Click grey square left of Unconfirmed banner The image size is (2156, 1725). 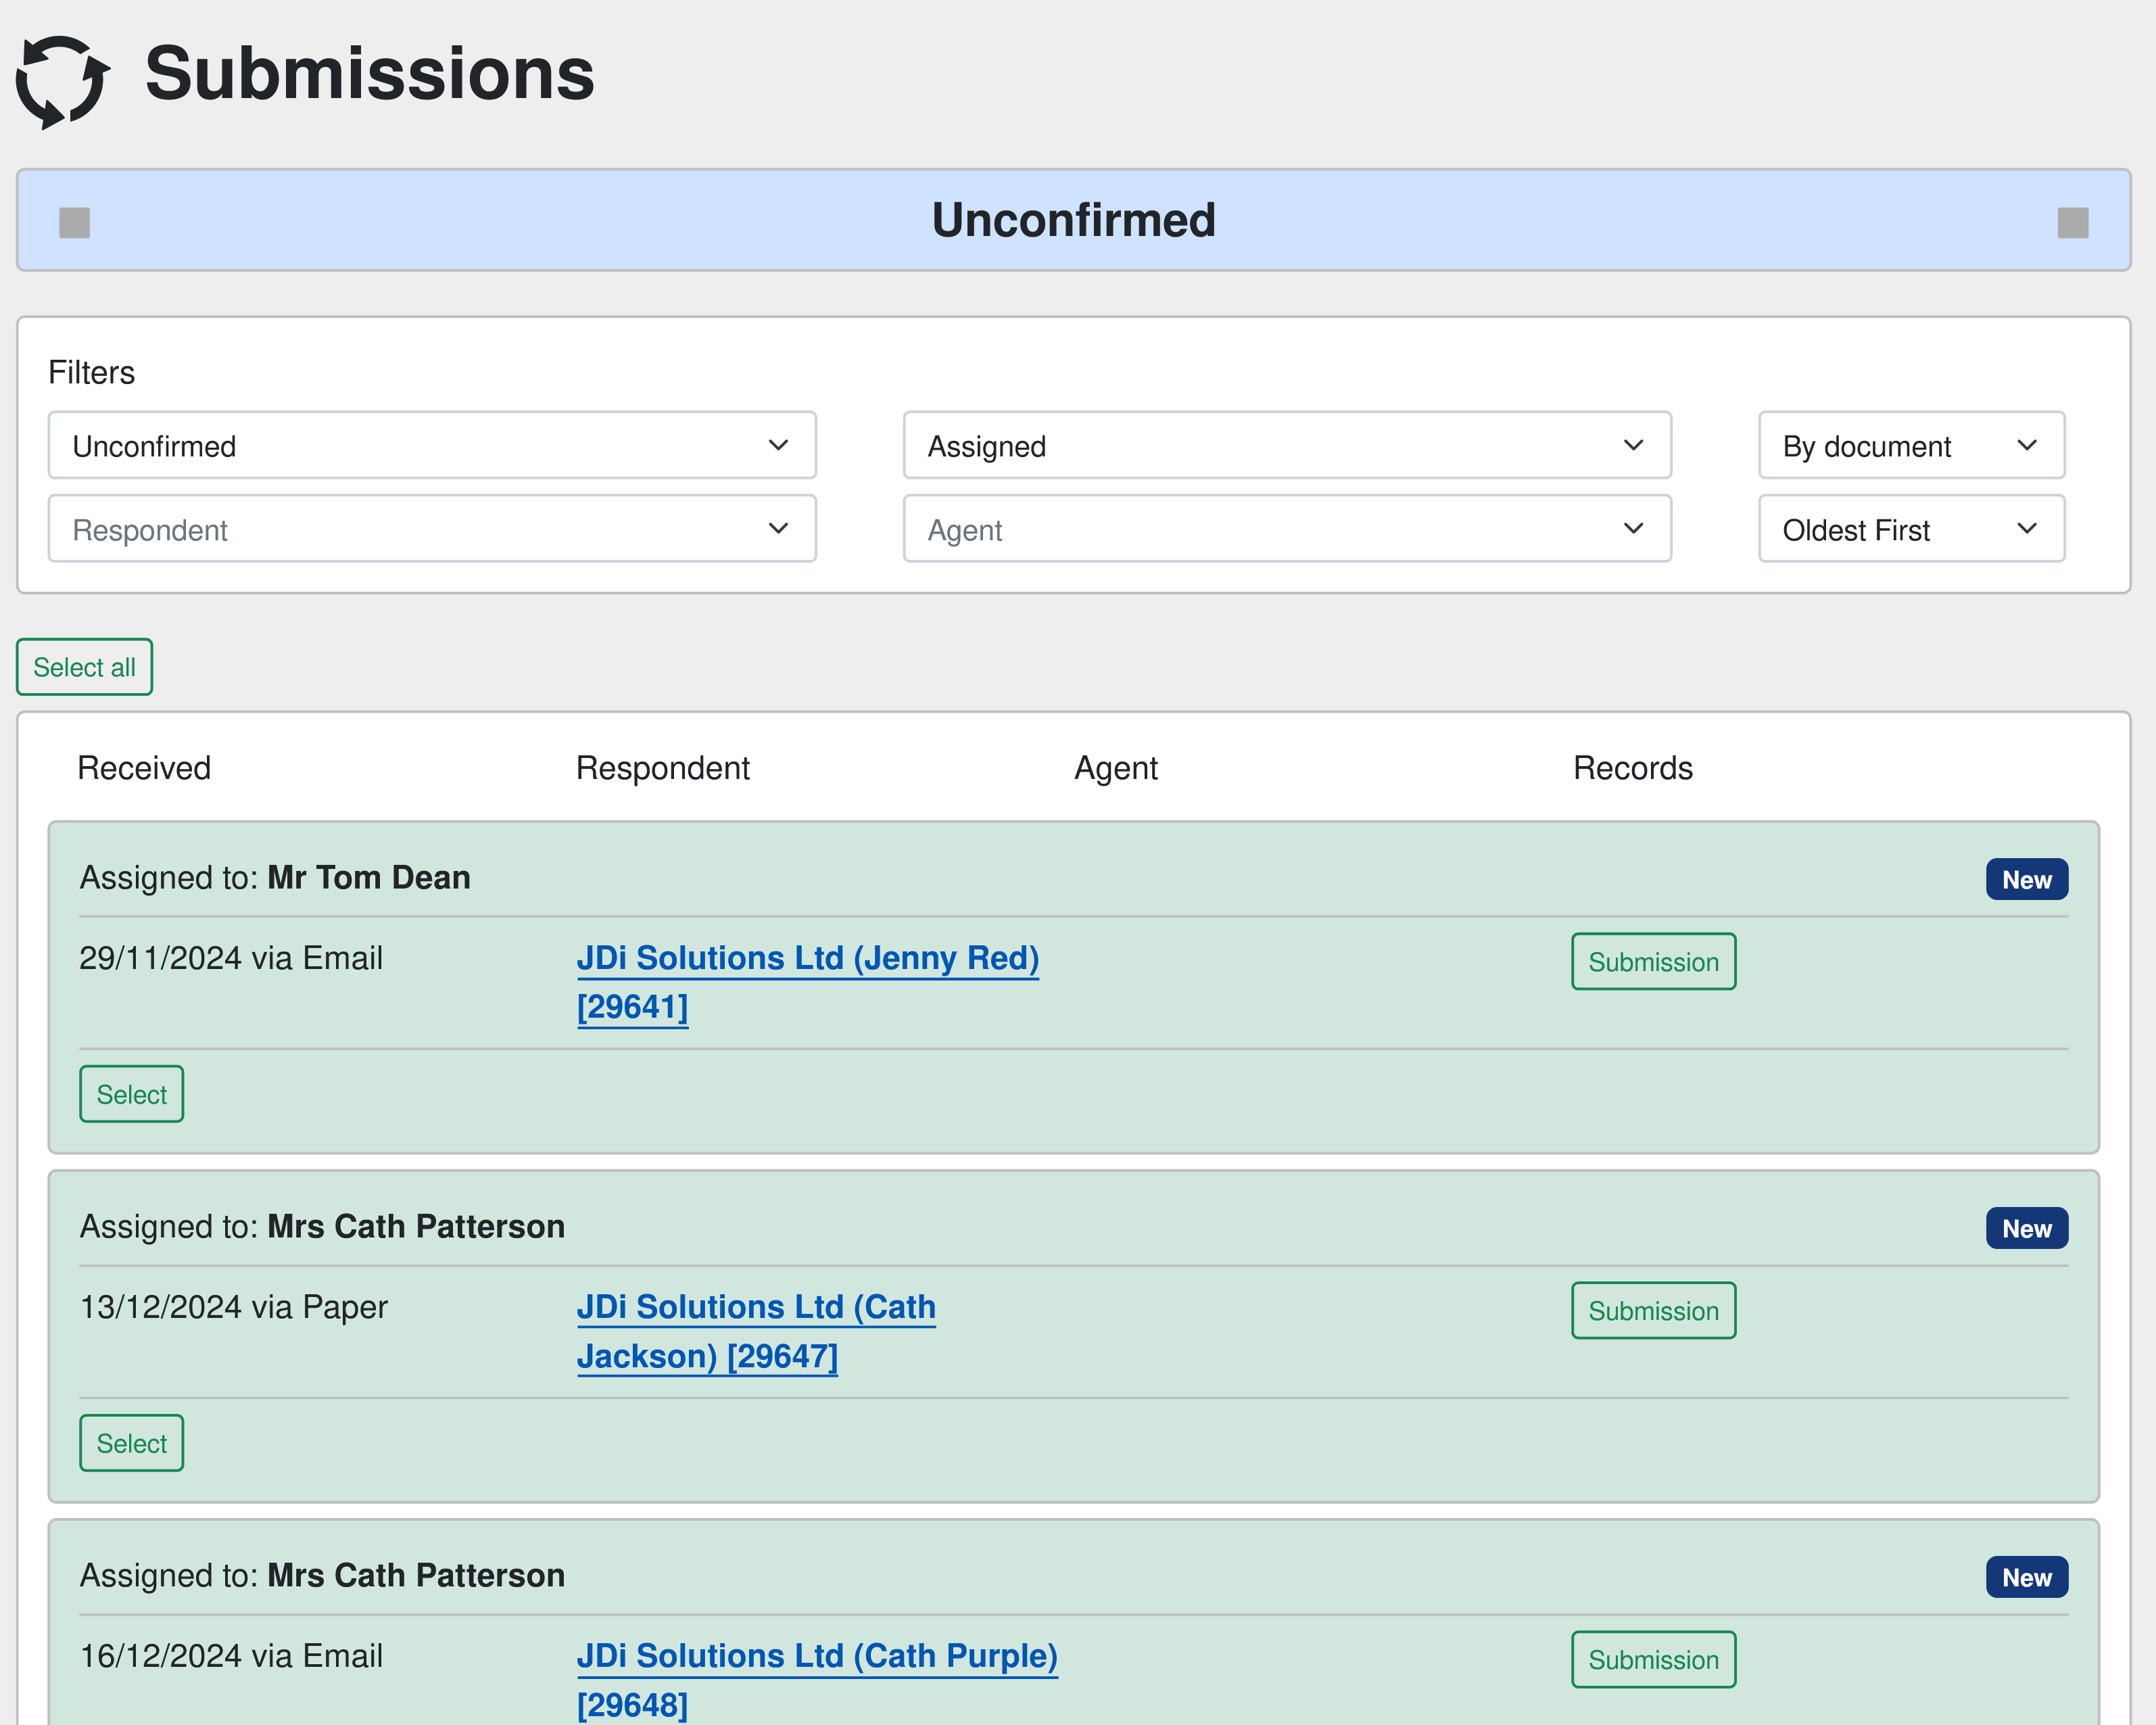pyautogui.click(x=74, y=222)
